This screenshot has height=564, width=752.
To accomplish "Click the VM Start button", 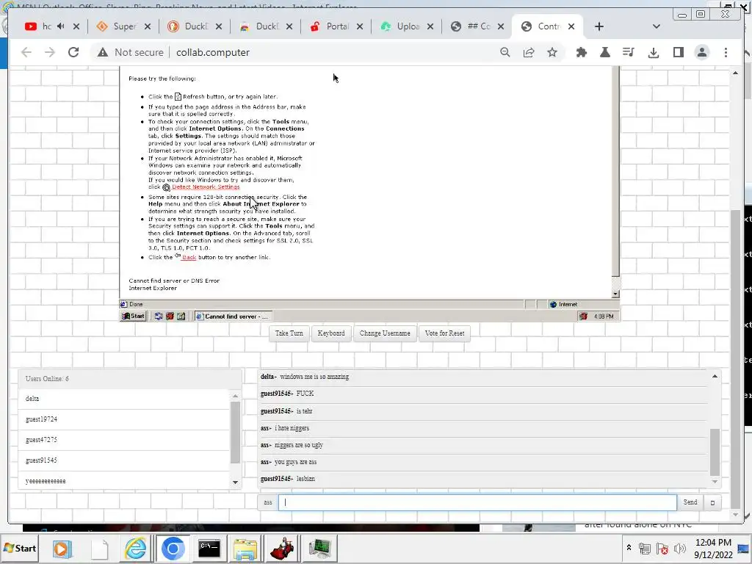I will (134, 316).
